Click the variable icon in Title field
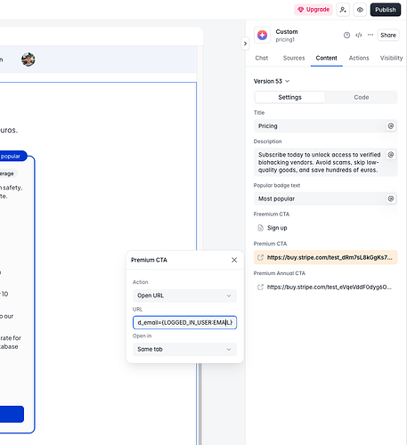Screen dimensions: 407x445 point(391,125)
